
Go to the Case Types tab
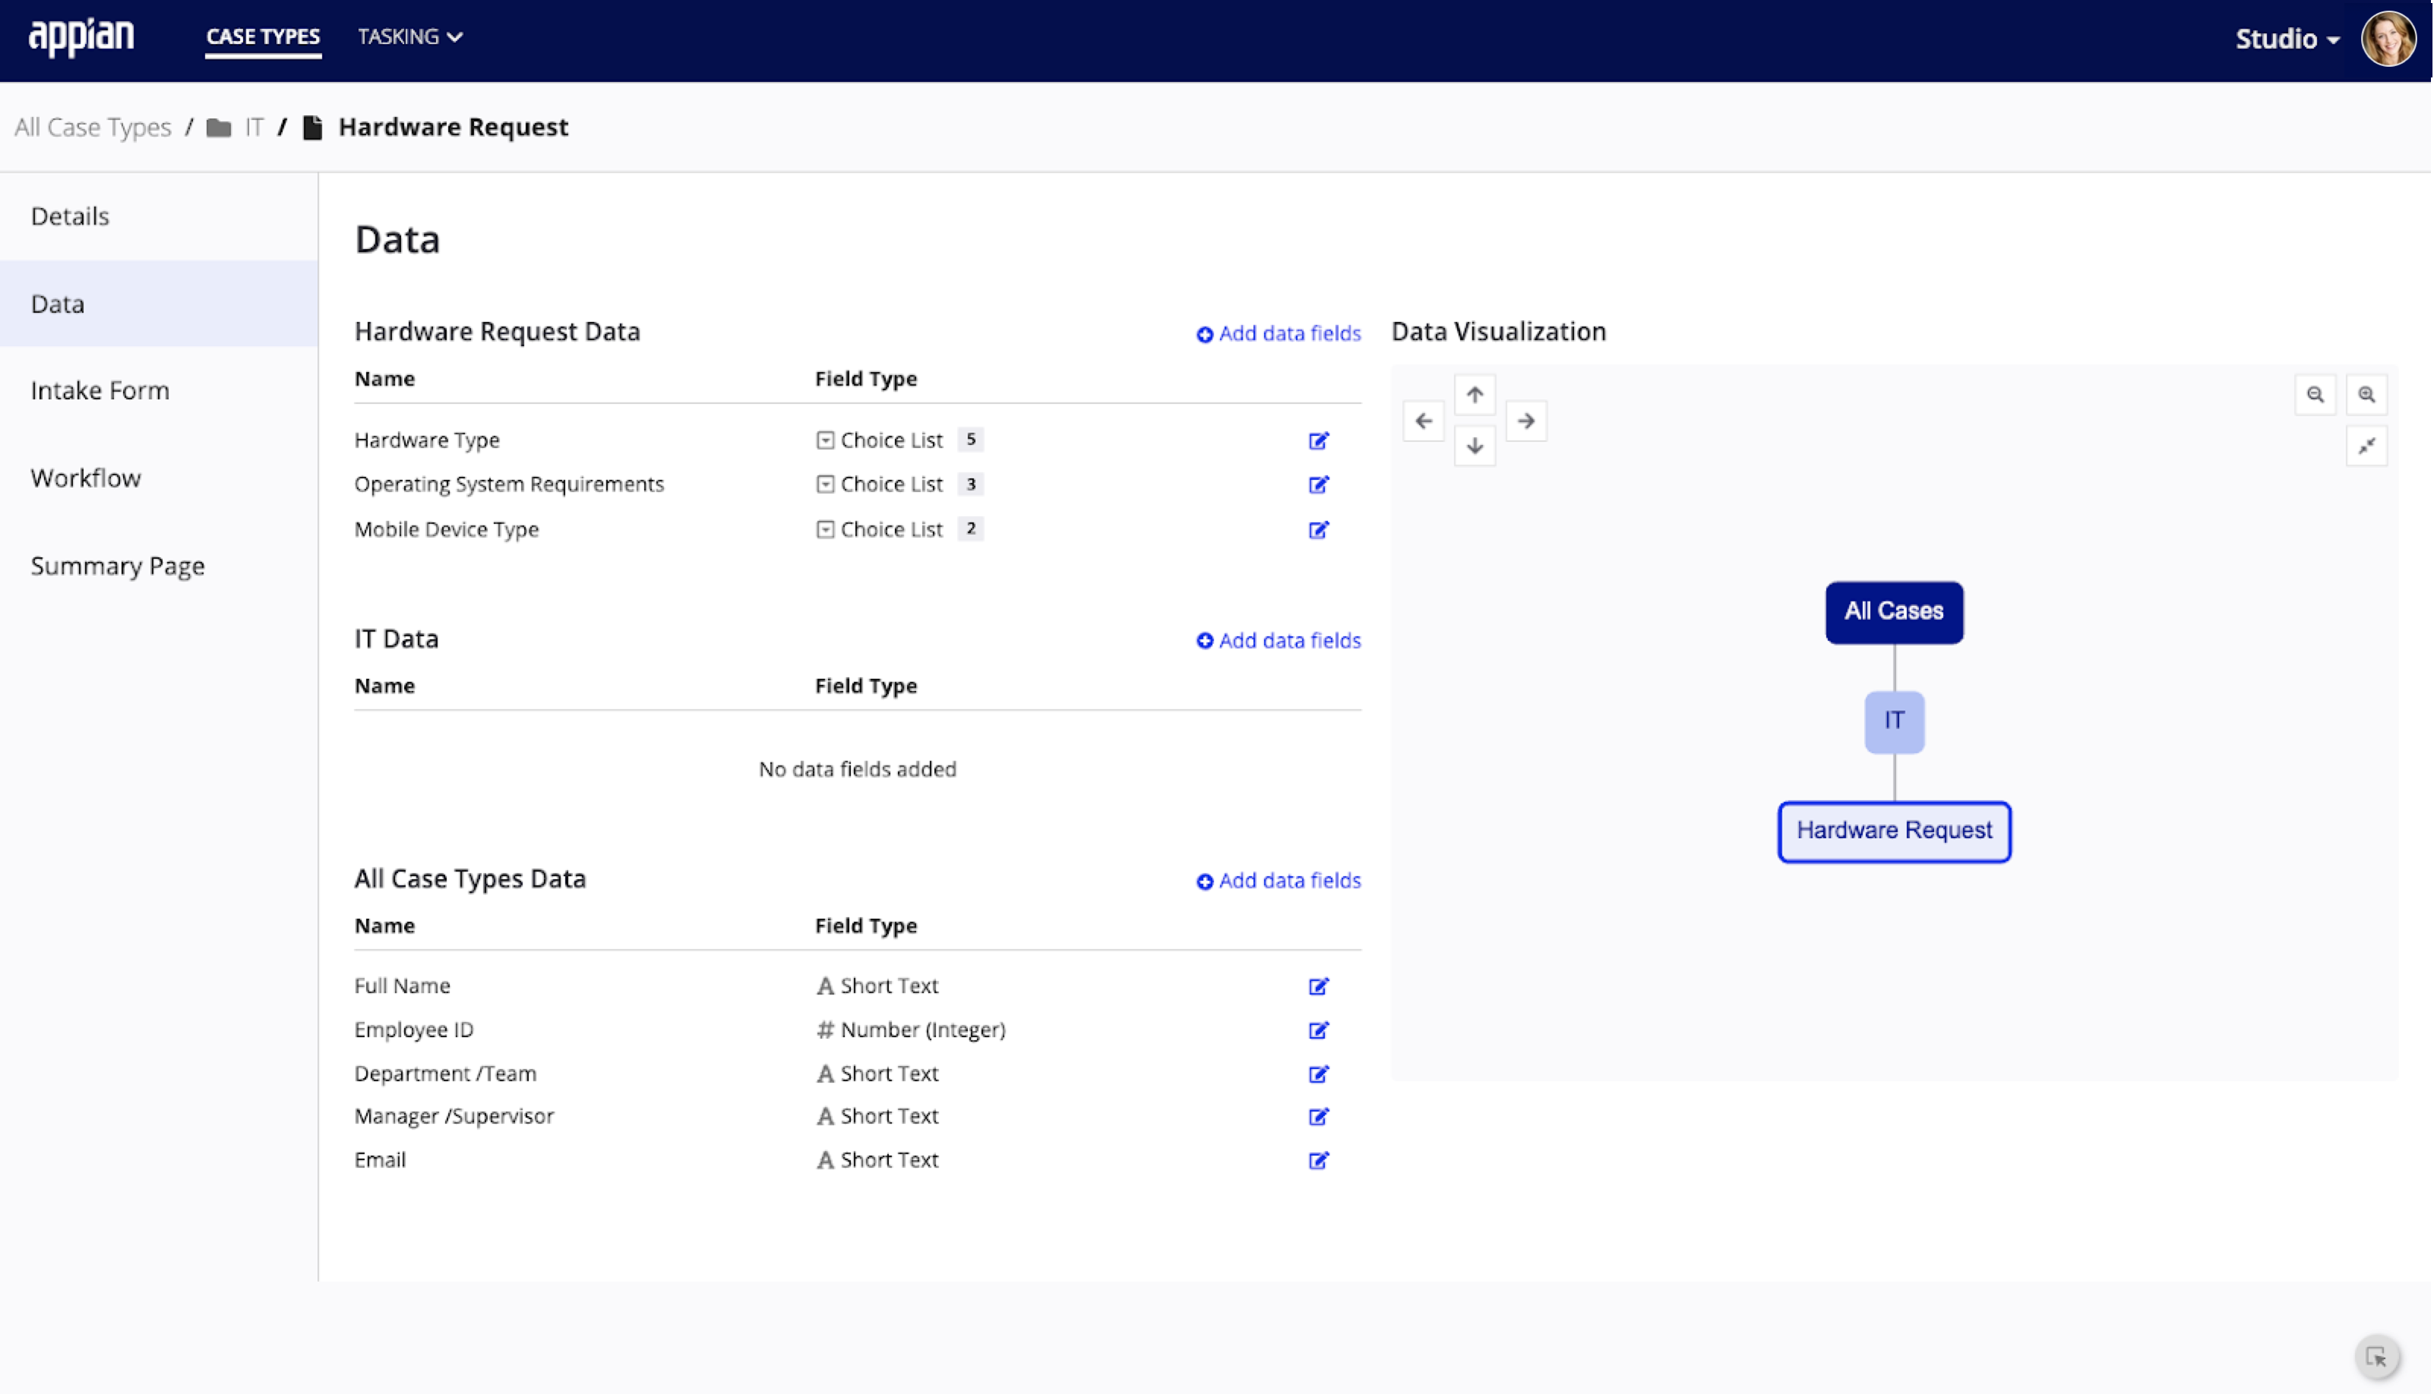pyautogui.click(x=262, y=36)
